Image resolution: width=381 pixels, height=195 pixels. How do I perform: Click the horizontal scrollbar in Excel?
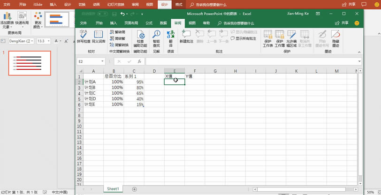click(x=301, y=189)
